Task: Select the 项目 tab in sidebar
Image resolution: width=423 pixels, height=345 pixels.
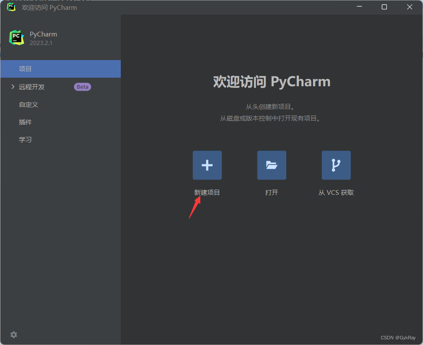Action: pos(61,69)
